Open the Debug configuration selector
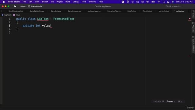Screen dimensions: 195x110 (x=23, y=6)
